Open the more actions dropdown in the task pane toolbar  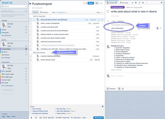pos(146,3)
